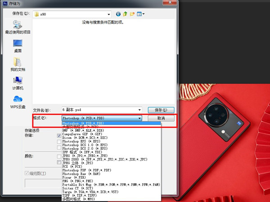The height and width of the screenshot is (202, 270).
Task: Collapse the format (格式) dropdown list
Action: click(140, 118)
